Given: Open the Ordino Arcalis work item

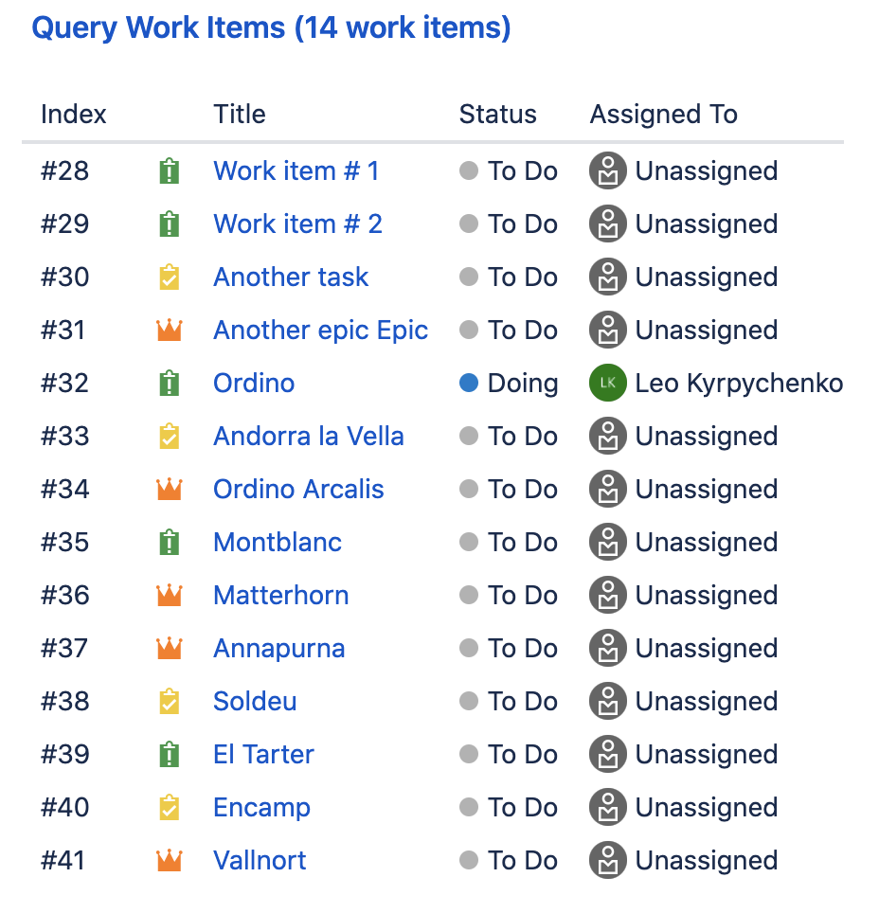Looking at the screenshot, I should pyautogui.click(x=298, y=490).
